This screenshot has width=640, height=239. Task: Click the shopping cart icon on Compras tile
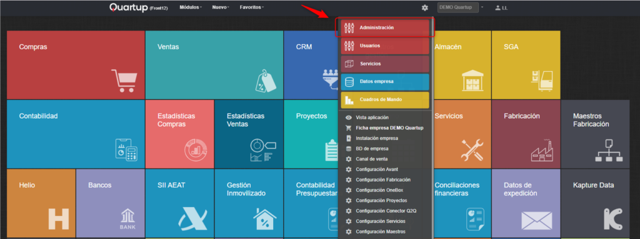(x=124, y=80)
